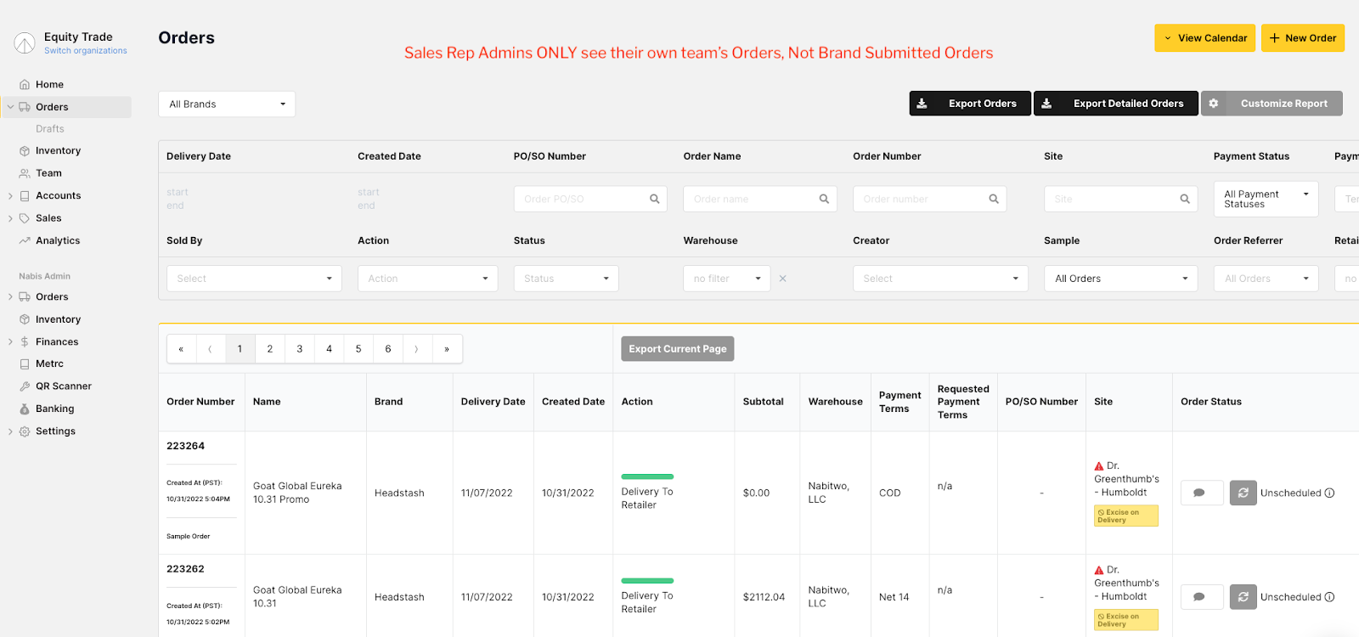
Task: Go to page 3 of the orders
Action: [x=299, y=349]
